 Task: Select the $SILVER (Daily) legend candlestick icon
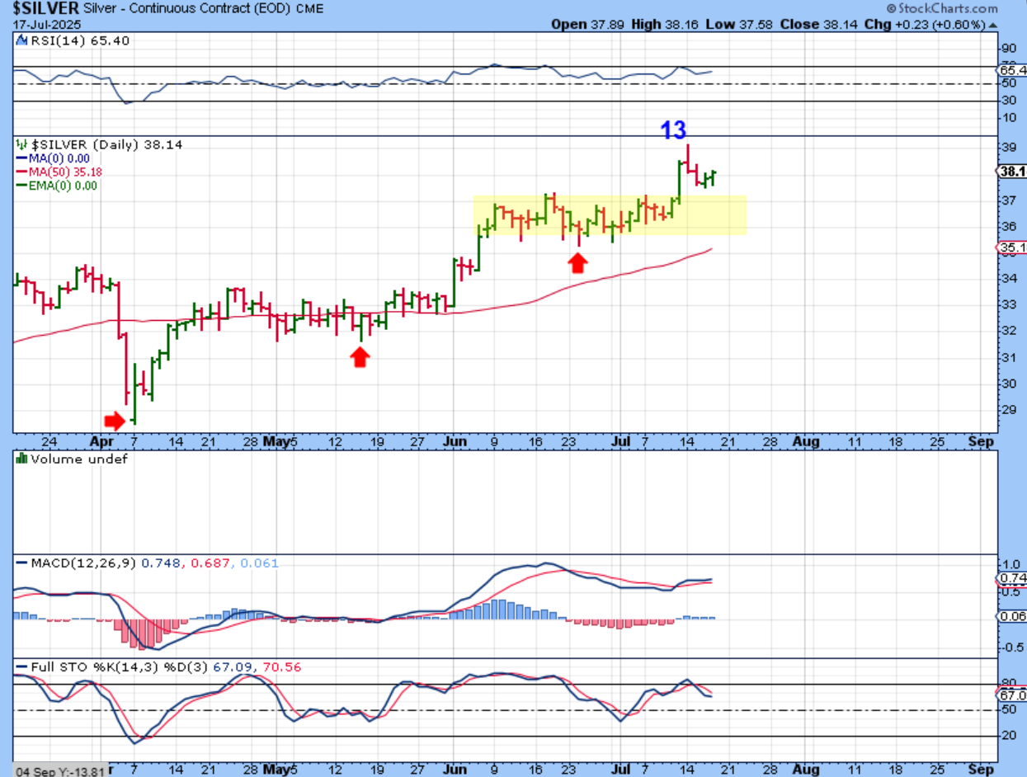coord(21,144)
